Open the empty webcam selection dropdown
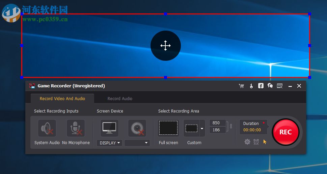 (x=137, y=143)
